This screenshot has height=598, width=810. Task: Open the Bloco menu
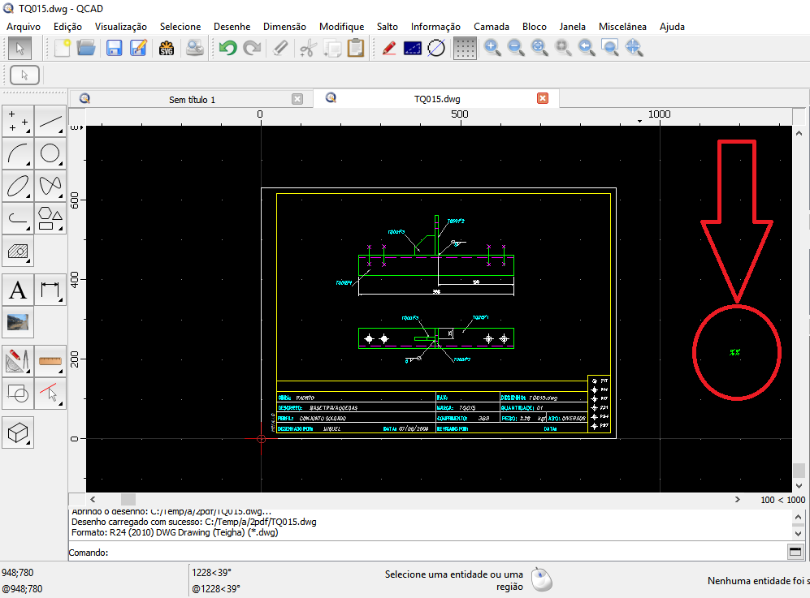pyautogui.click(x=534, y=26)
